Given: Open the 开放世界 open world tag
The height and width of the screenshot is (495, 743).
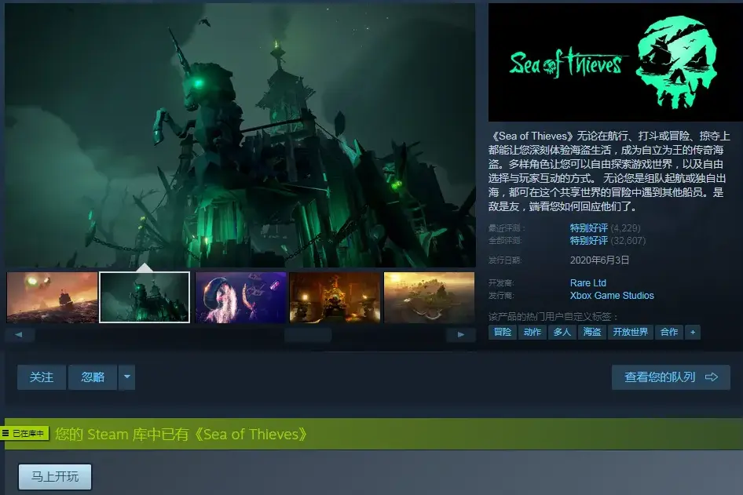Looking at the screenshot, I should (630, 332).
